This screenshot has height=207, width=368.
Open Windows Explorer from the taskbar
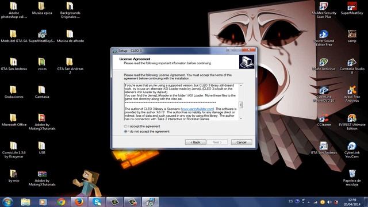coord(25,202)
